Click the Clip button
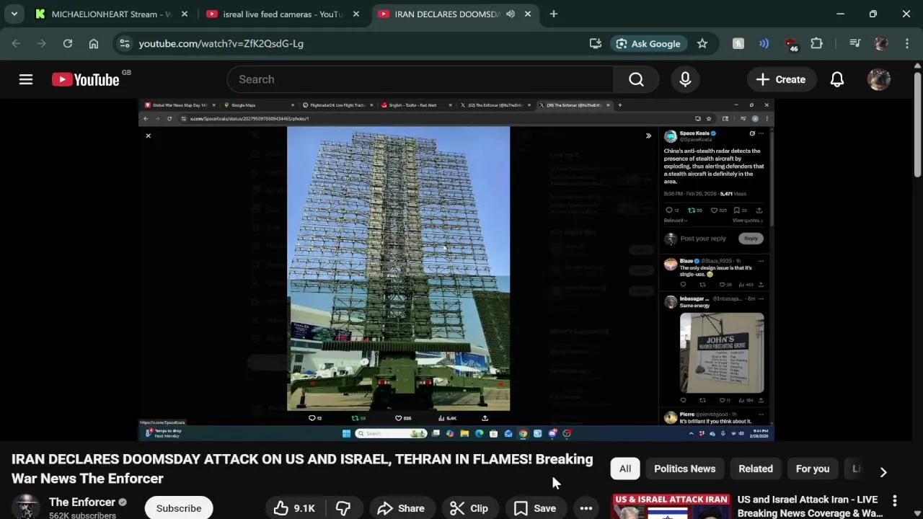Image resolution: width=923 pixels, height=519 pixels. 469,508
